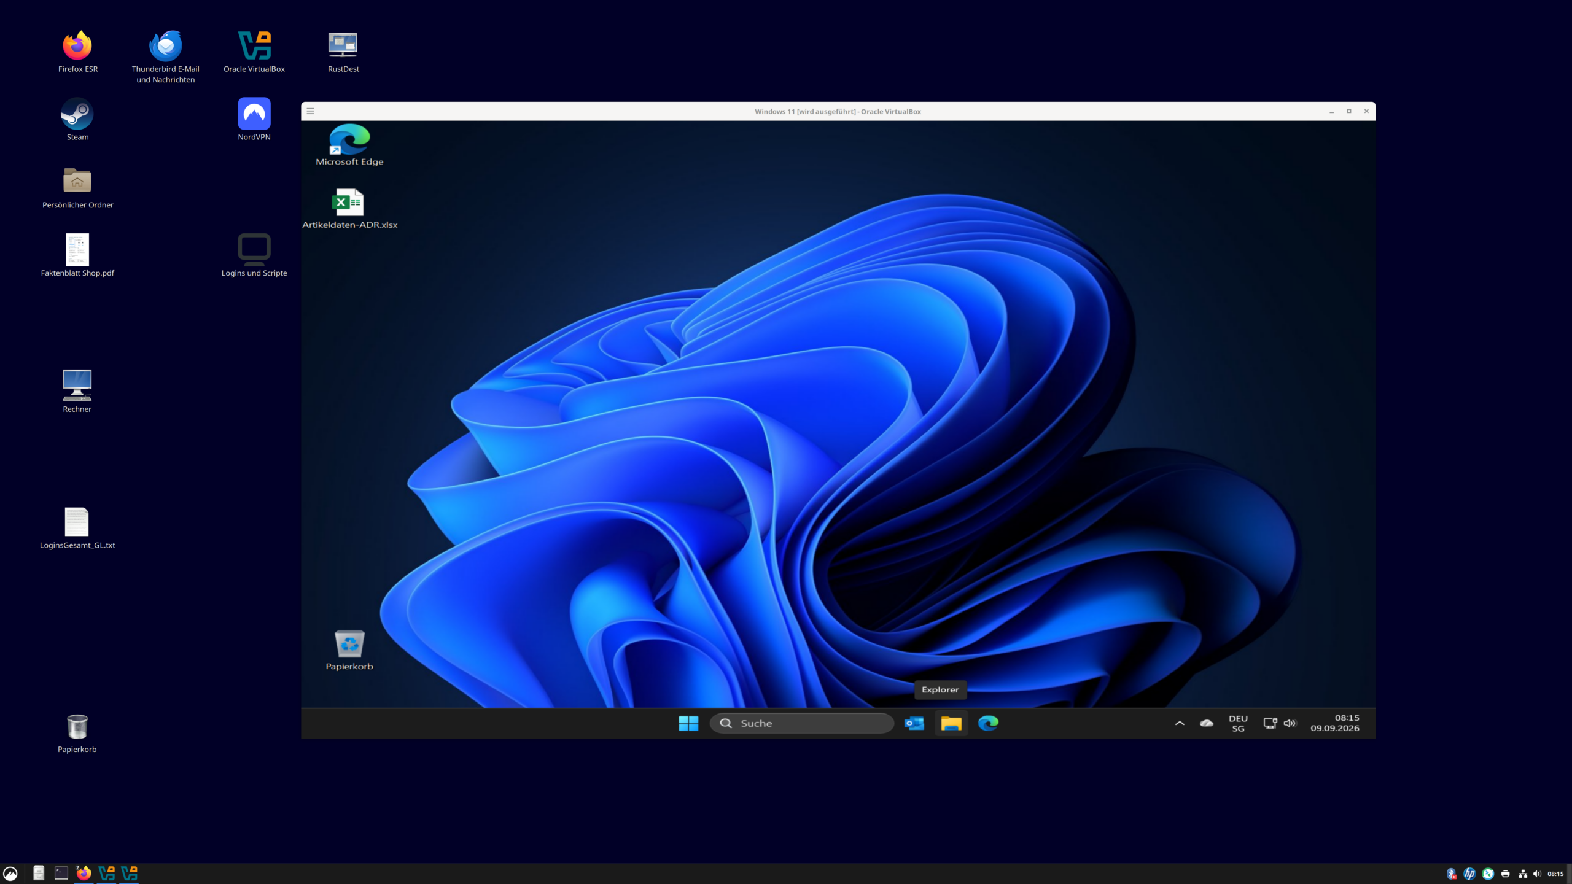Launch Thunderbird E-Mail desktop icon
The width and height of the screenshot is (1572, 884).
click(x=165, y=56)
